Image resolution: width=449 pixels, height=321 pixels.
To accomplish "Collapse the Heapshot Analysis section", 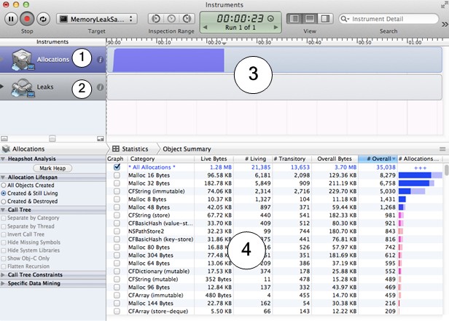I will coord(3,159).
